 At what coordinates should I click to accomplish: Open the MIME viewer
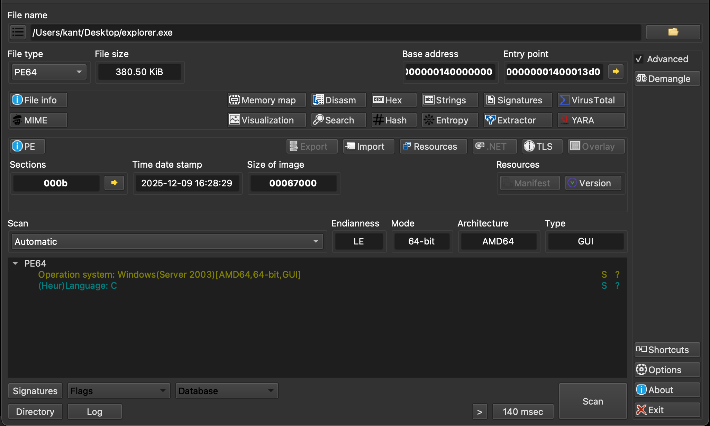[x=38, y=120]
